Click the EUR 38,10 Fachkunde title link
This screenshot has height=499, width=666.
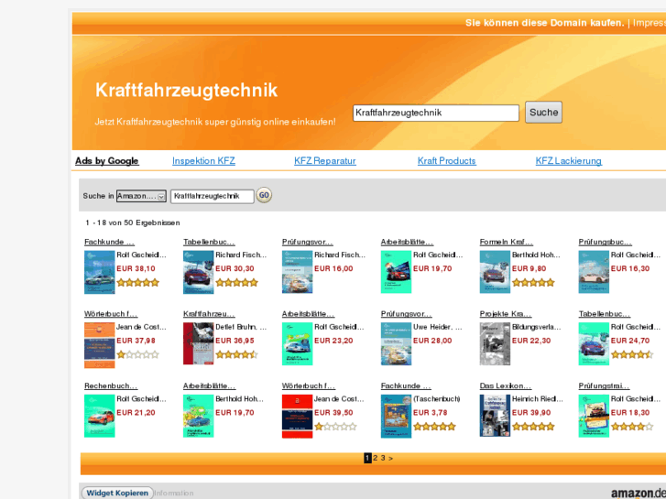click(x=109, y=242)
